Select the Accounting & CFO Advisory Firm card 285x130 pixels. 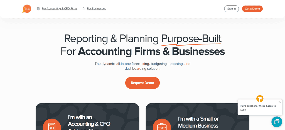coord(87,117)
